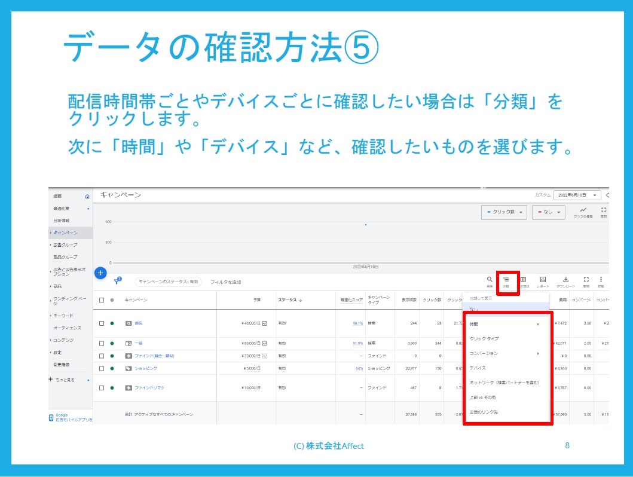Screen dimensions: 633x477
Task: Open the ショッピング campaign link
Action: (x=146, y=368)
